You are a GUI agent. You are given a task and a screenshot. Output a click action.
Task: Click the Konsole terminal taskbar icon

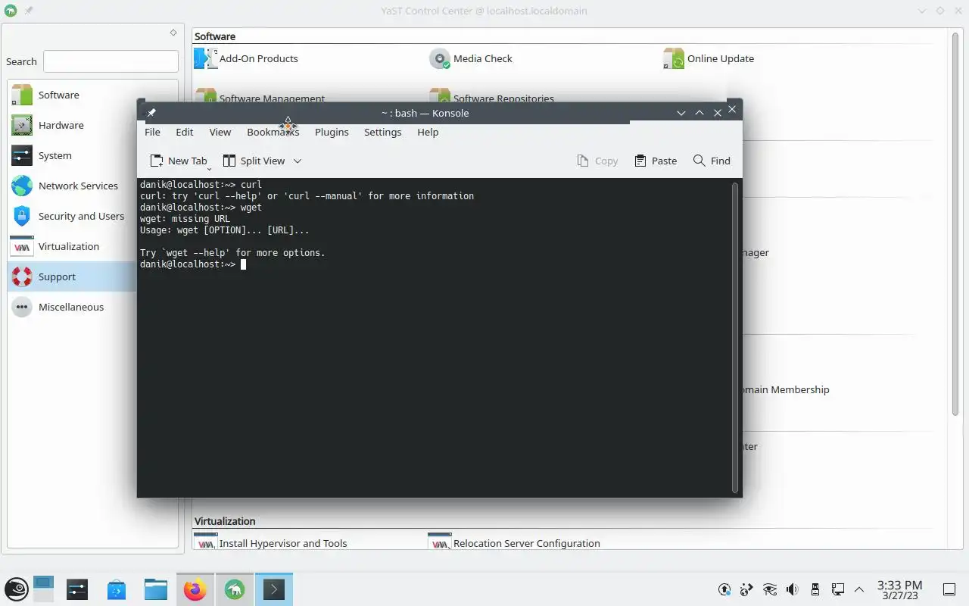pos(274,589)
